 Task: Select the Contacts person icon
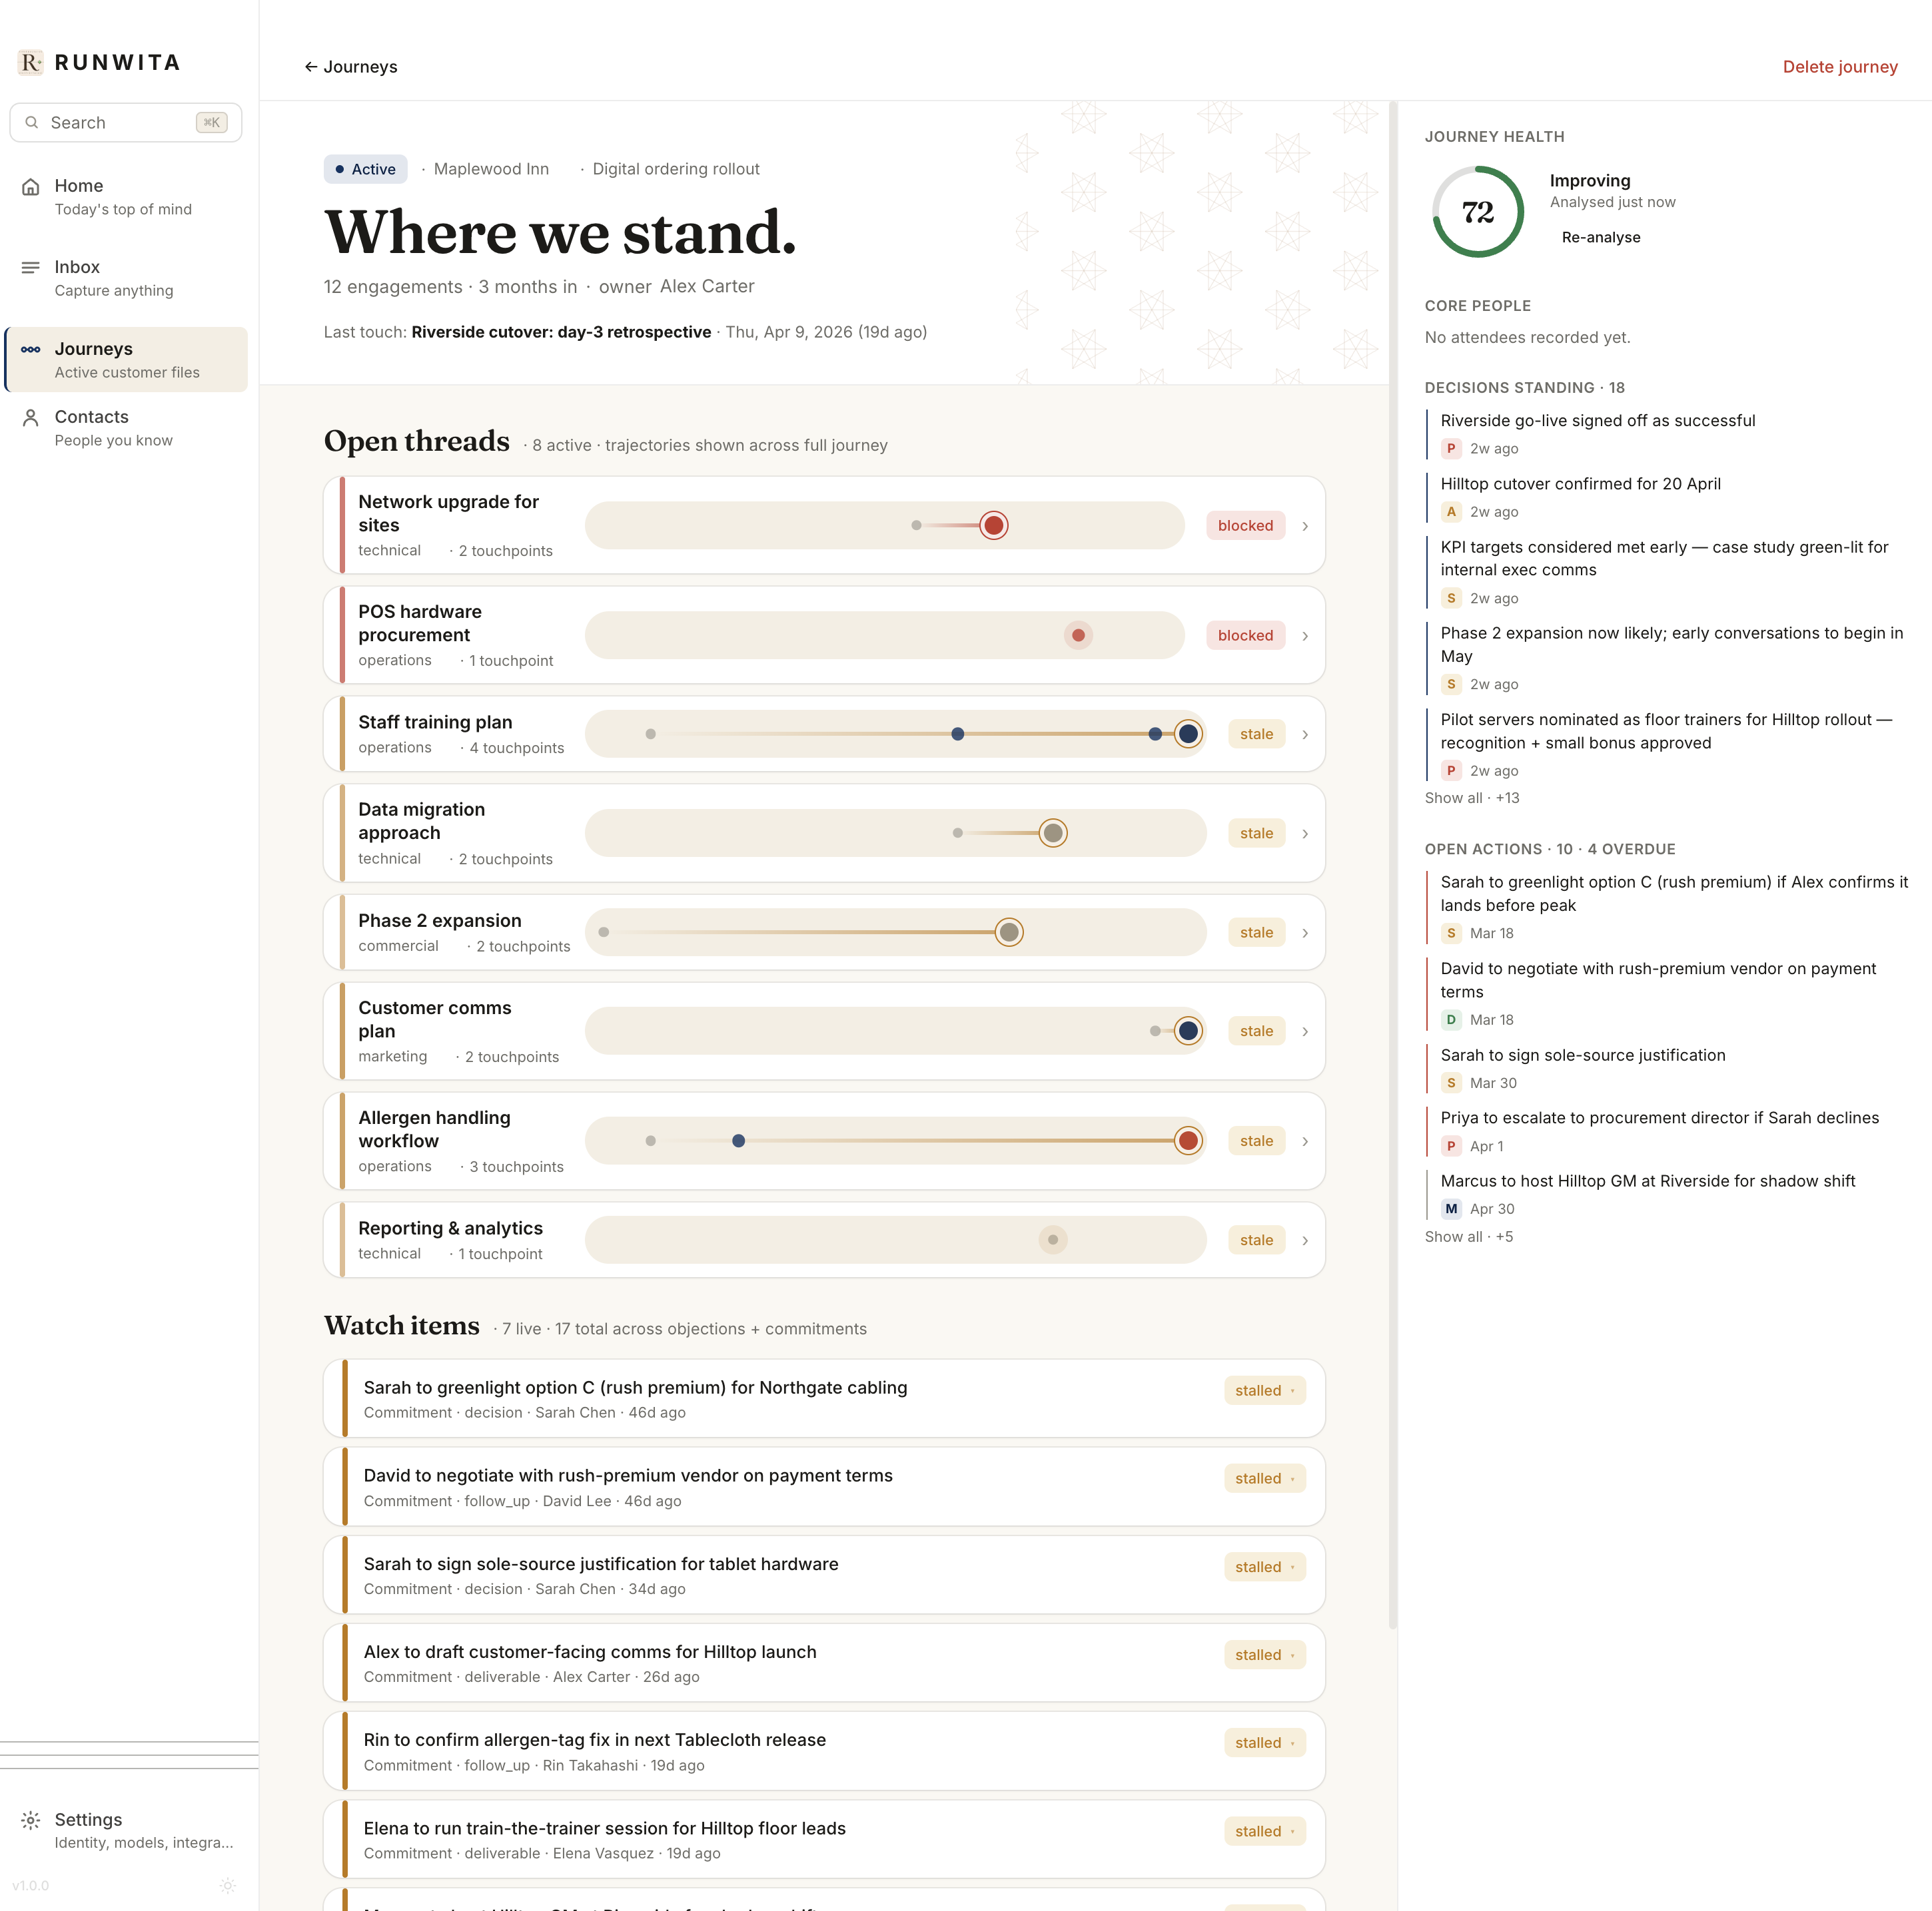tap(31, 417)
